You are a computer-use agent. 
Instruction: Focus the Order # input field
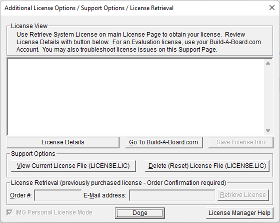58,195
